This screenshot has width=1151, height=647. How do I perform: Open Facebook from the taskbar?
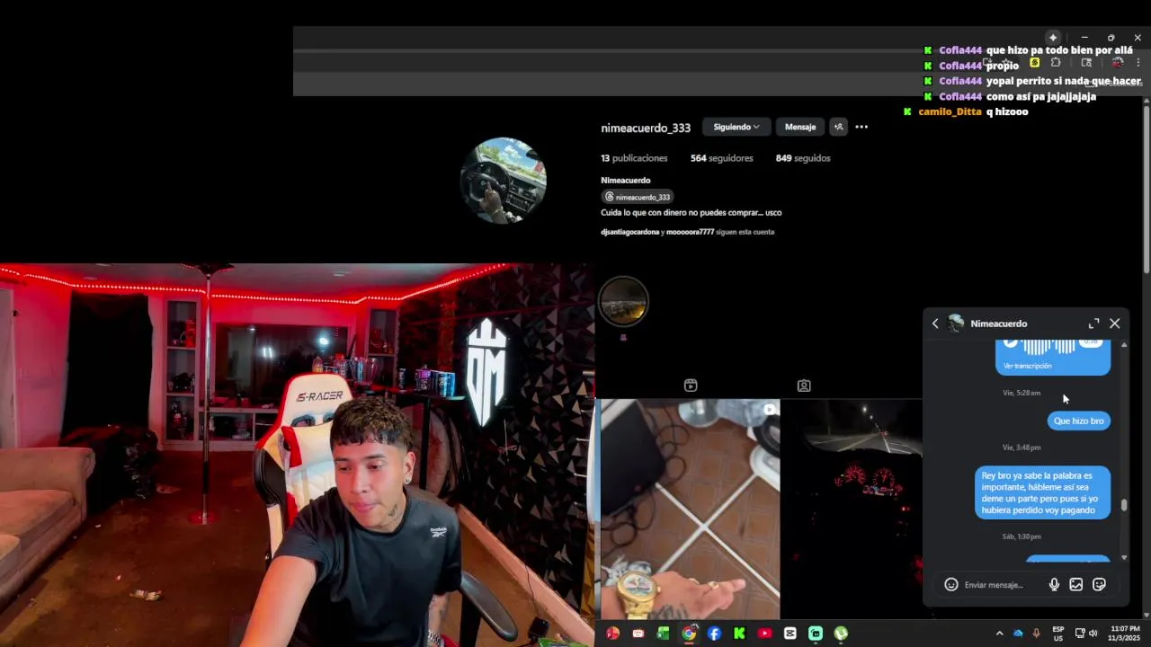point(714,634)
